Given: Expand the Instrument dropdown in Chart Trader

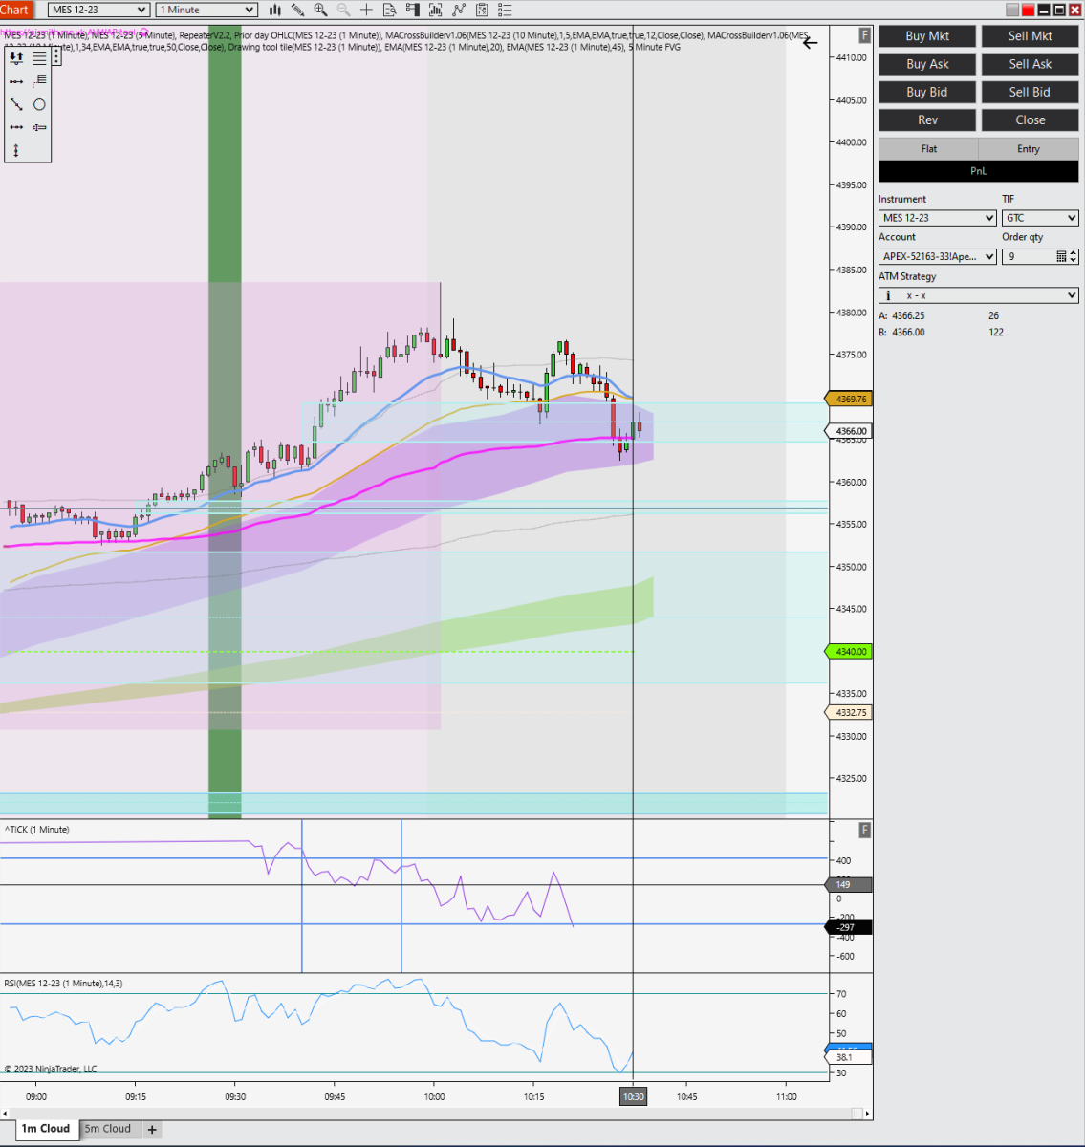Looking at the screenshot, I should (938, 218).
